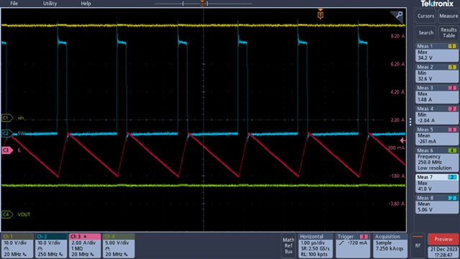This screenshot has height=259, width=460.
Task: Select the C2 SW channel handle
Action: (7, 134)
